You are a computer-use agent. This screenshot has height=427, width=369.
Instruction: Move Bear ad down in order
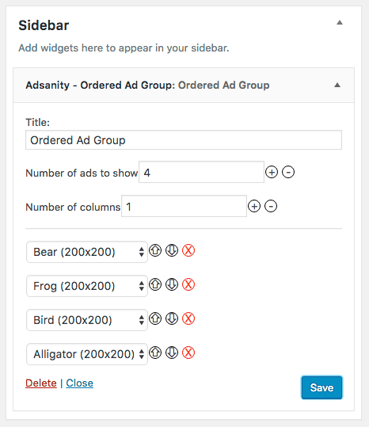click(x=172, y=250)
